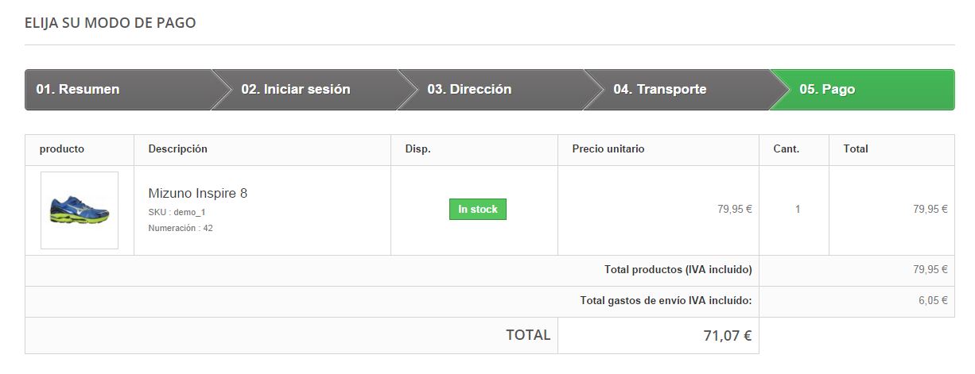
Task: Click the product quantity value 1
Action: coord(798,210)
